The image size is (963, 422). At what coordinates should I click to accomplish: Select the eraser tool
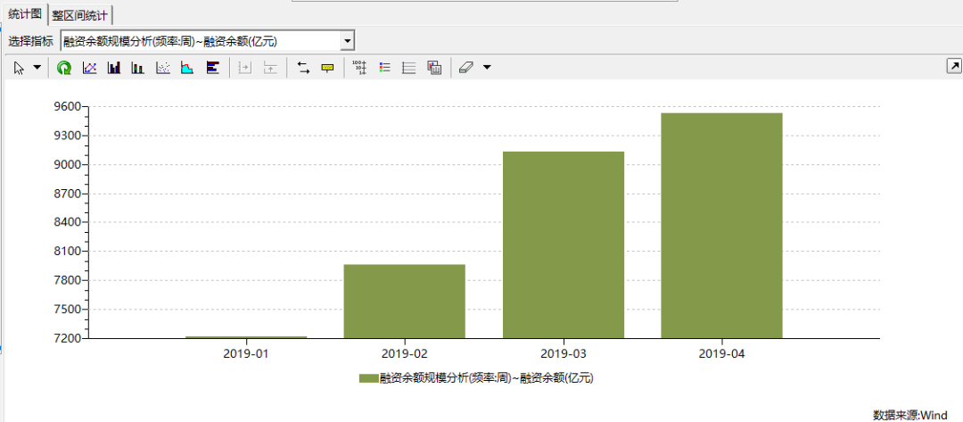pyautogui.click(x=466, y=68)
